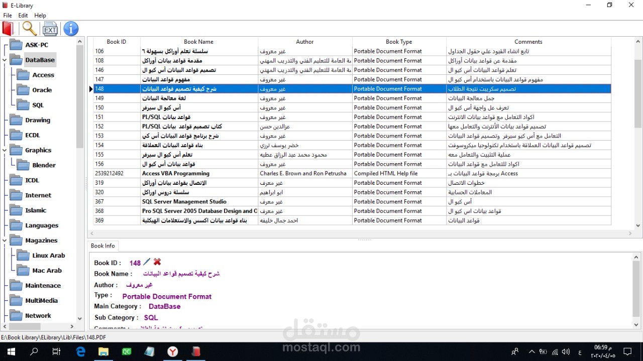Viewport: 643px width, 361px height.
Task: Open the magnifier search tool
Action: tap(30, 29)
